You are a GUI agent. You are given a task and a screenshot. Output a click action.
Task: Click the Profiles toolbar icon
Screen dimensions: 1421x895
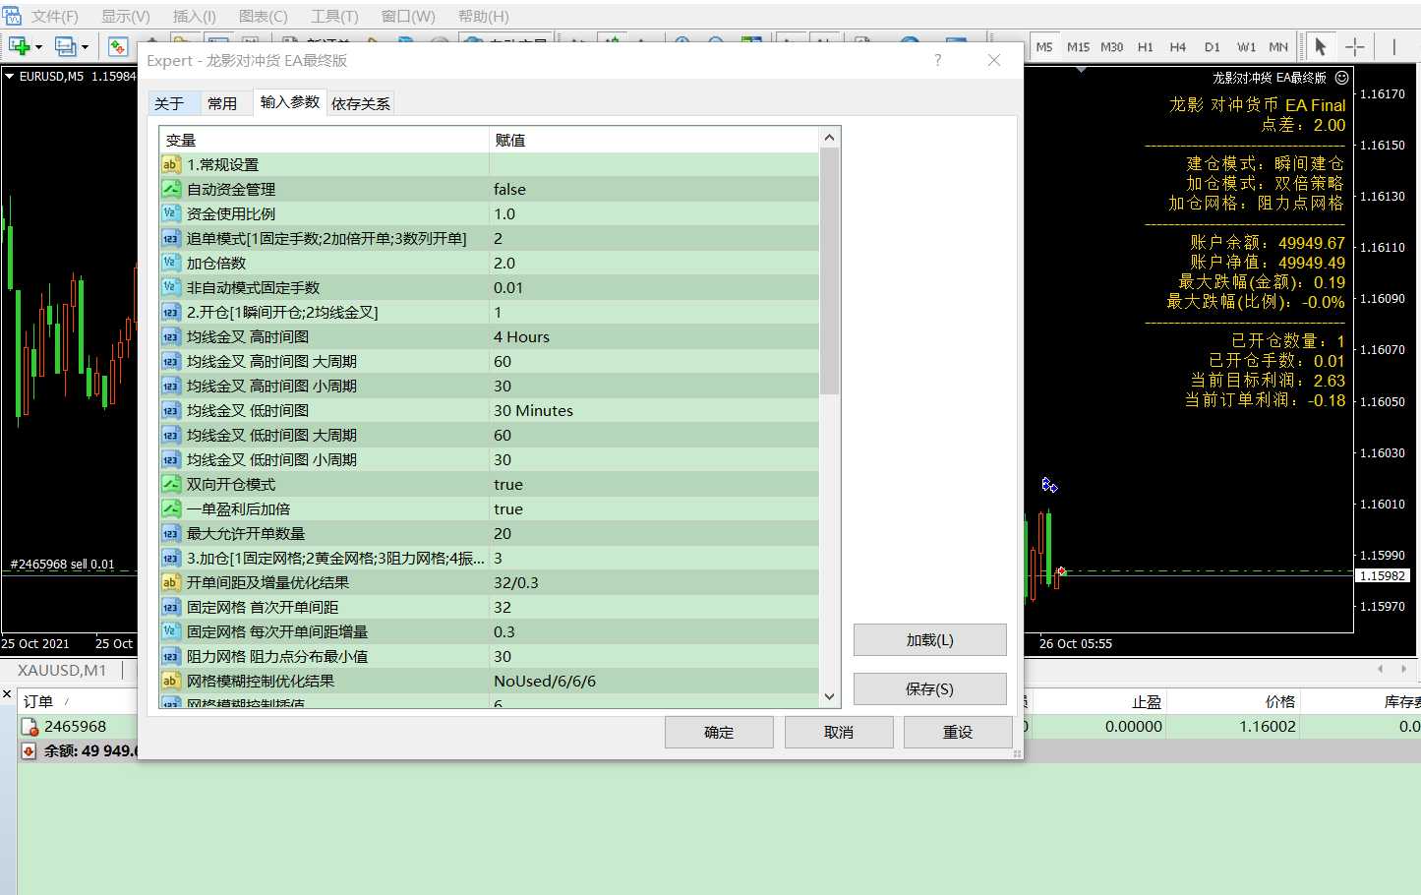coord(65,46)
